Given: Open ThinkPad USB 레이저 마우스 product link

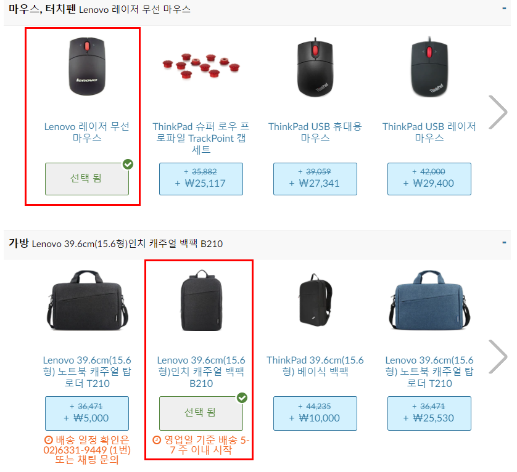Looking at the screenshot, I should point(429,132).
